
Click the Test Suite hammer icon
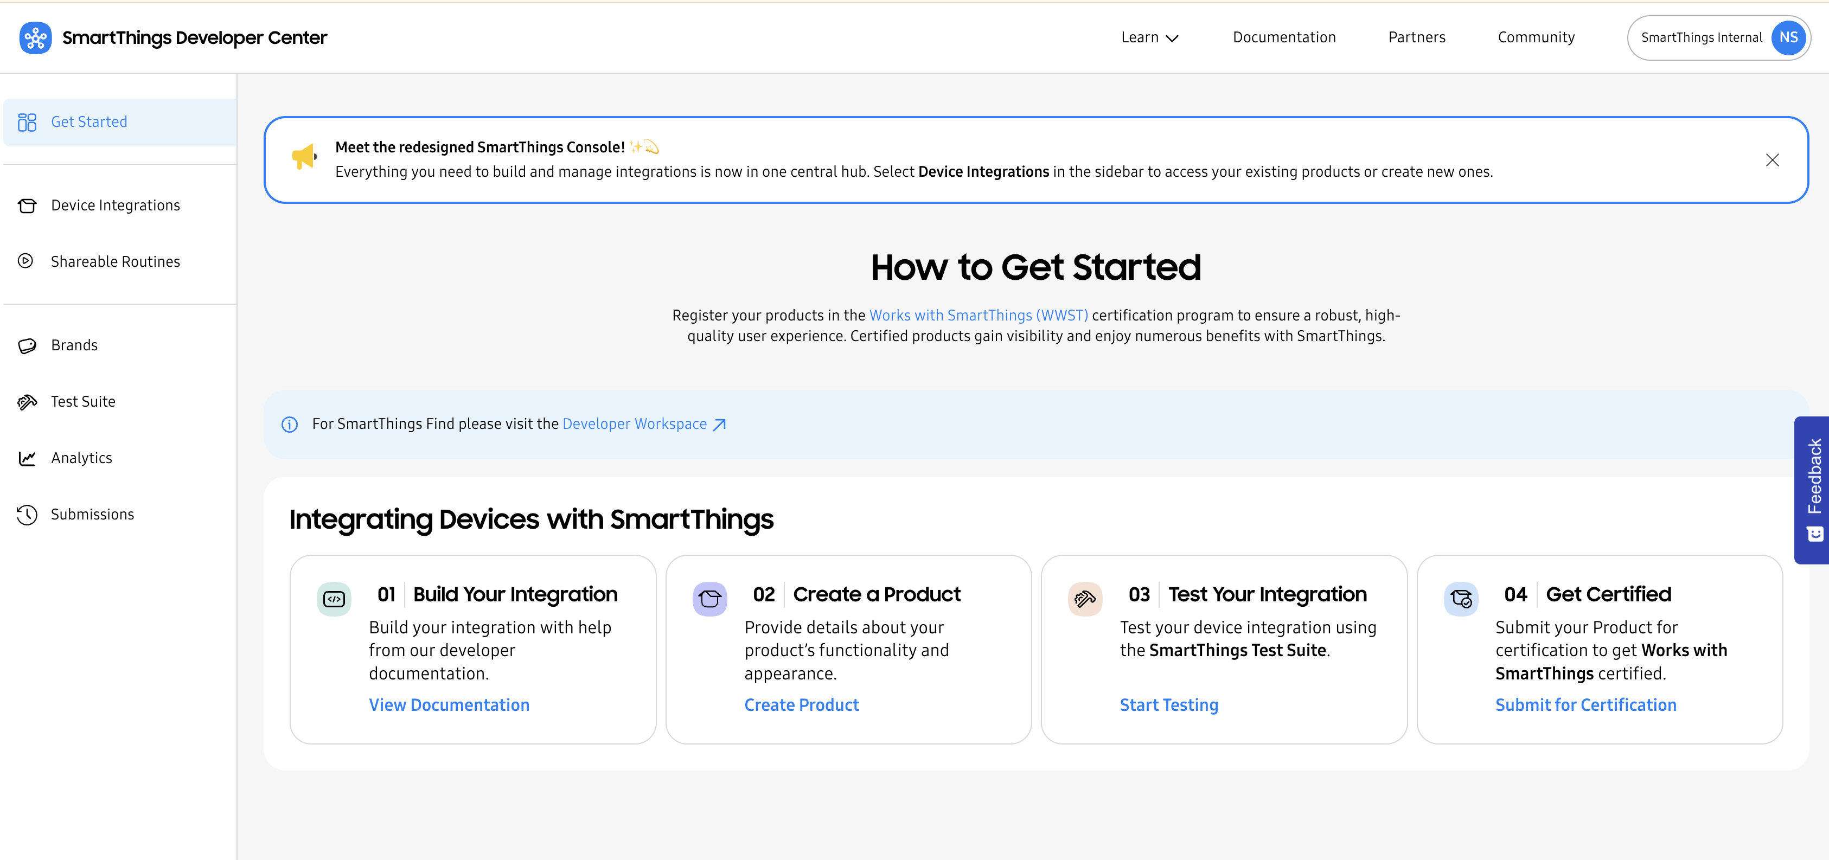[x=27, y=402]
